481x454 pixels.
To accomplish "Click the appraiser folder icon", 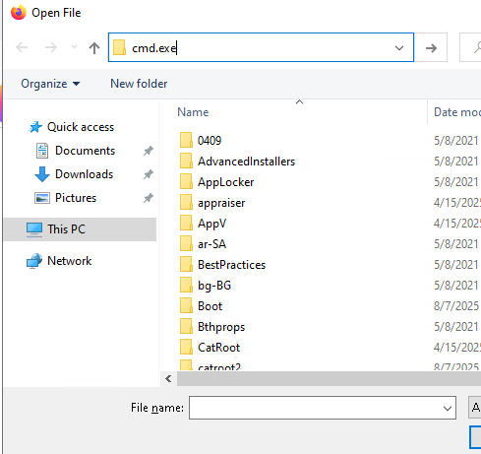I will coord(186,203).
